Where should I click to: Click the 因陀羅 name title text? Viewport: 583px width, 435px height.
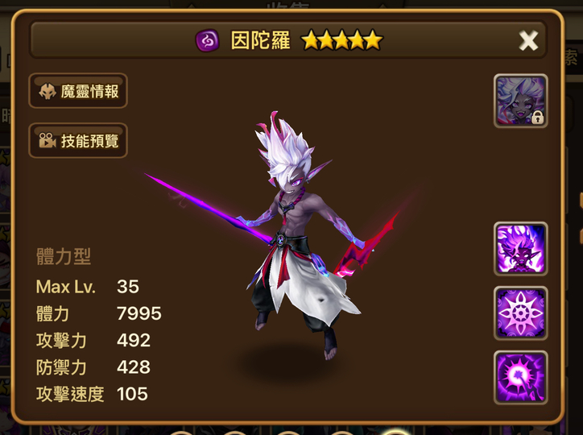260,40
